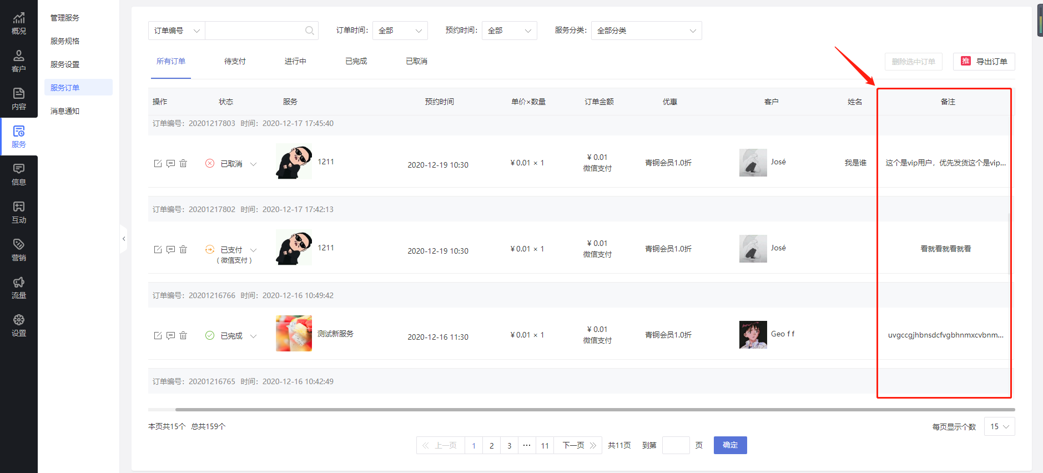Expand status dropdown for 已完成 order

click(254, 336)
